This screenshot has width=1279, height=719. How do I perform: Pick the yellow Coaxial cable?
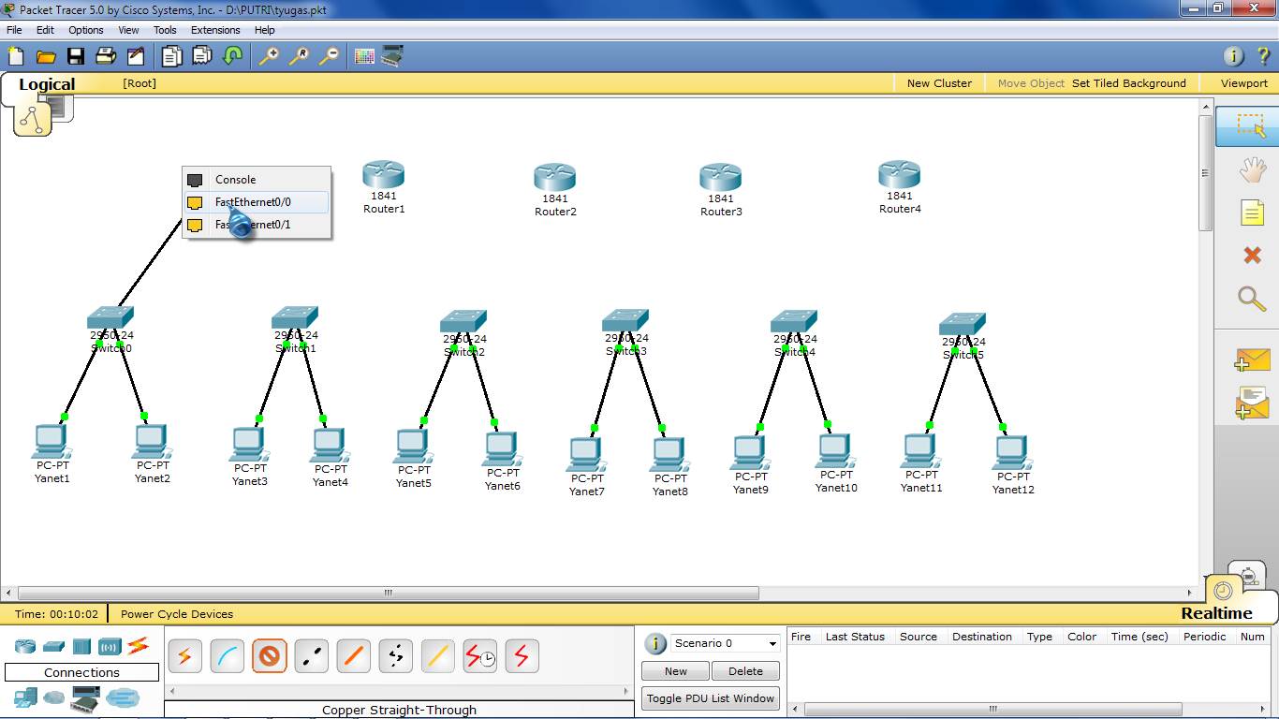(x=437, y=657)
